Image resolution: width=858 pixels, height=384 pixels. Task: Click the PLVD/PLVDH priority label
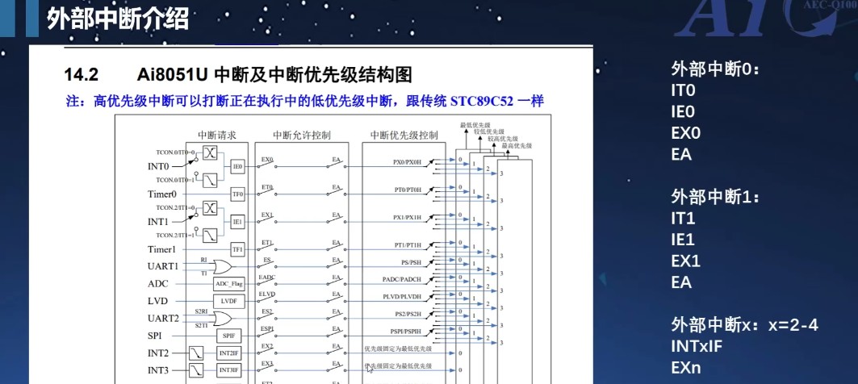pyautogui.click(x=402, y=297)
